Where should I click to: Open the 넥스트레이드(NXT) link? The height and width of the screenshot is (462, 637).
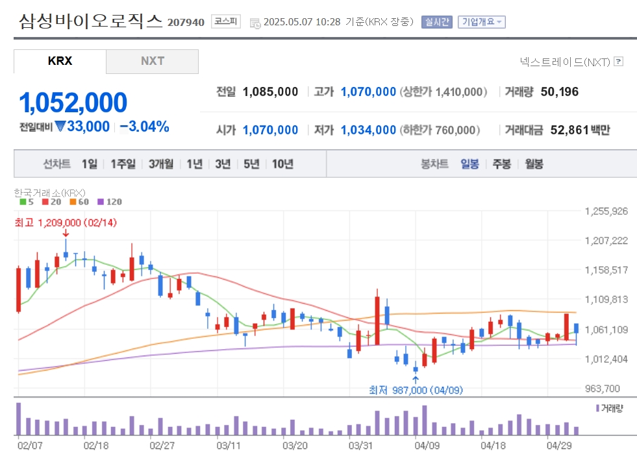565,62
